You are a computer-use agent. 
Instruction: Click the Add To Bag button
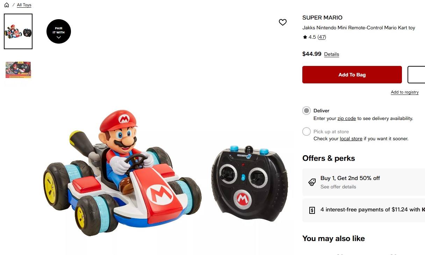tap(352, 75)
